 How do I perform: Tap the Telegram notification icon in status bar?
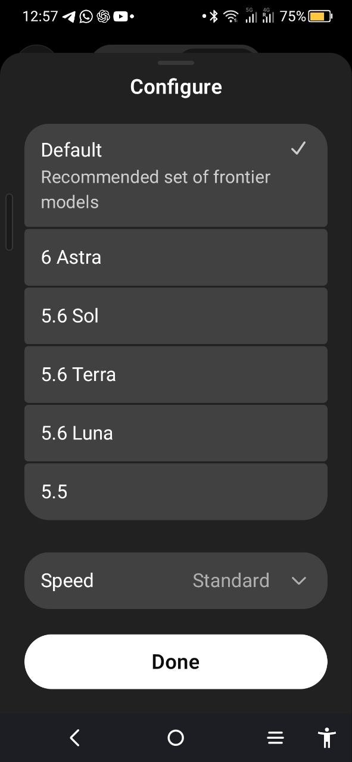(x=69, y=17)
